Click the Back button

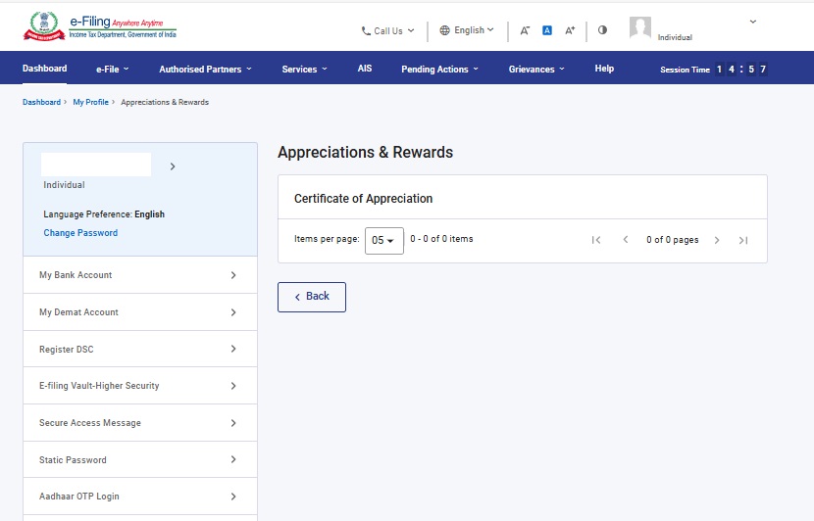(x=312, y=297)
